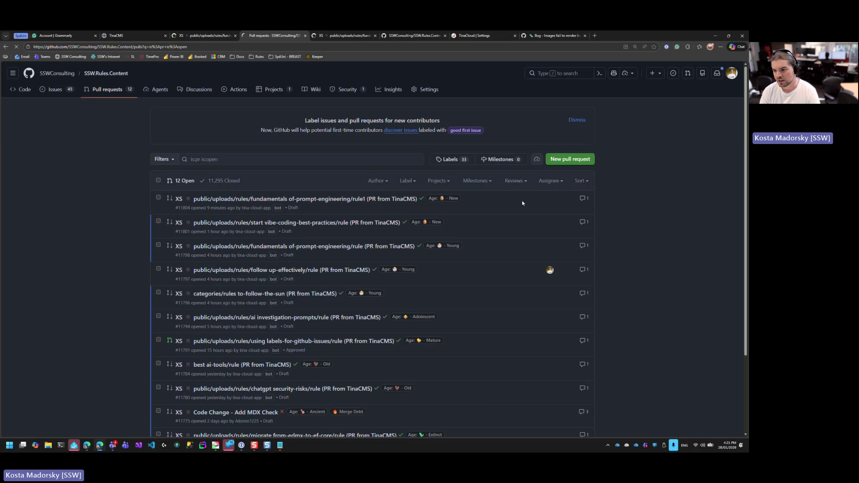
Task: Select all pull requests with the header checkbox
Action: 158,180
